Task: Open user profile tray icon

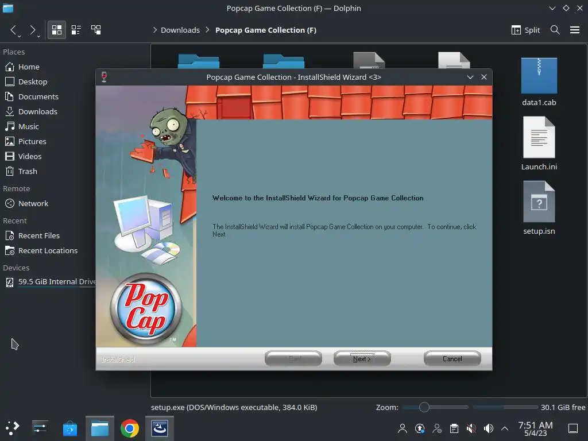Action: 403,428
